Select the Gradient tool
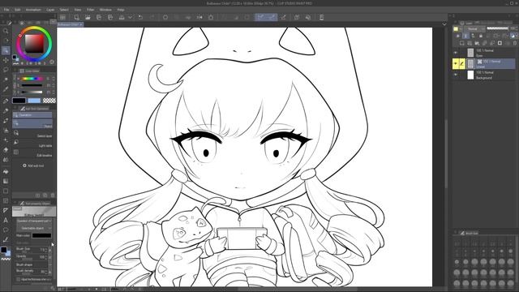 (x=6, y=181)
